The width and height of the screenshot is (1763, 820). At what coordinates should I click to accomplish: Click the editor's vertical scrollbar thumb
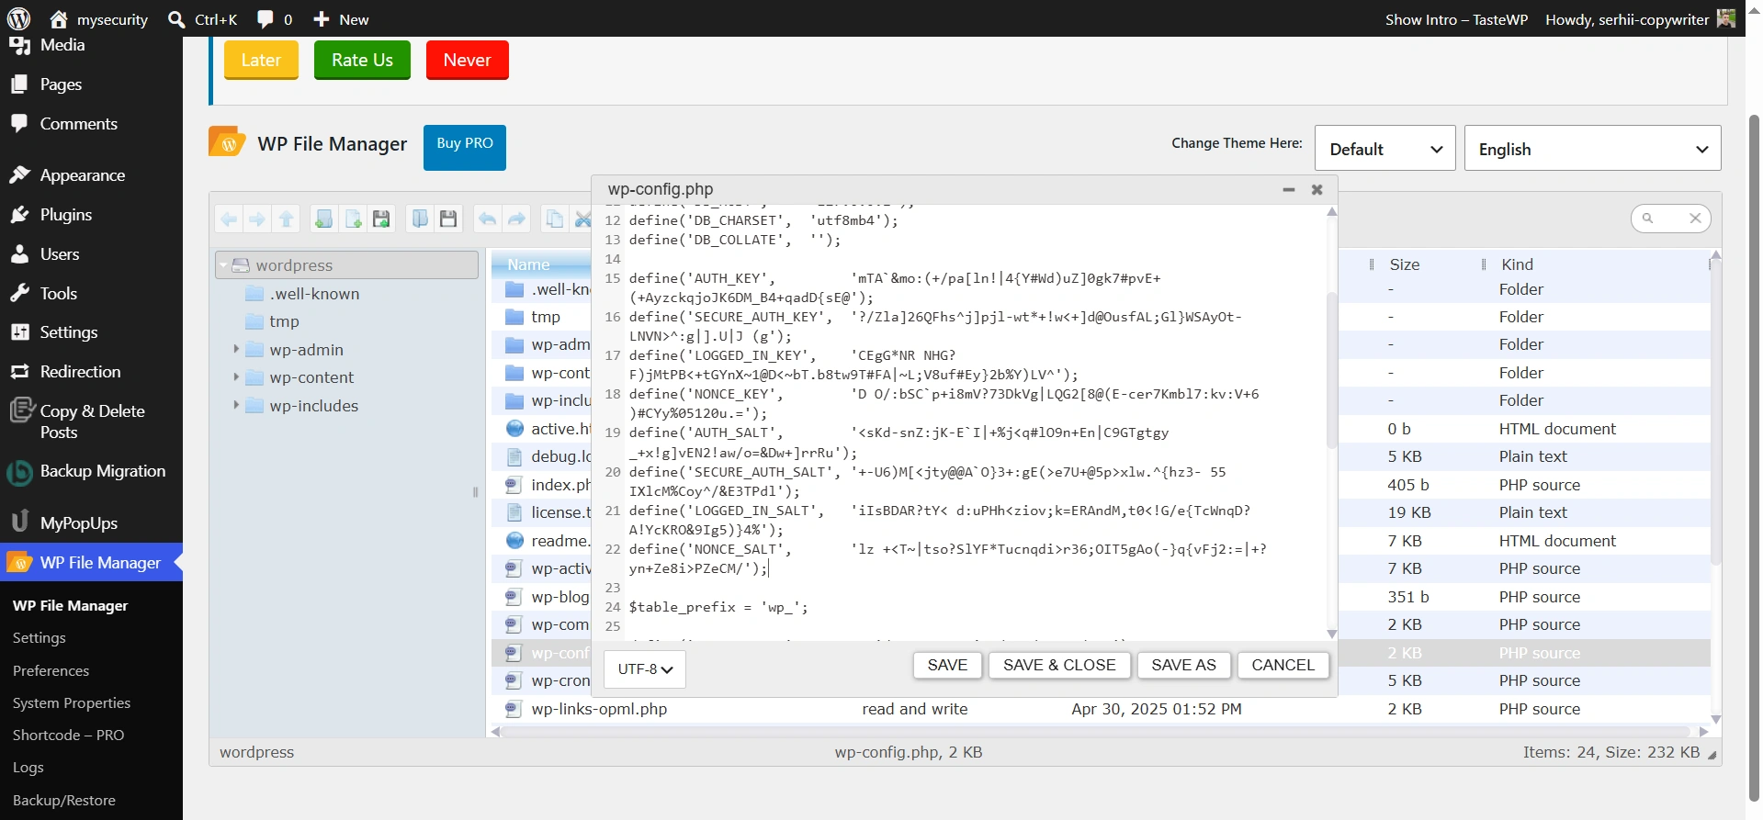click(1331, 369)
